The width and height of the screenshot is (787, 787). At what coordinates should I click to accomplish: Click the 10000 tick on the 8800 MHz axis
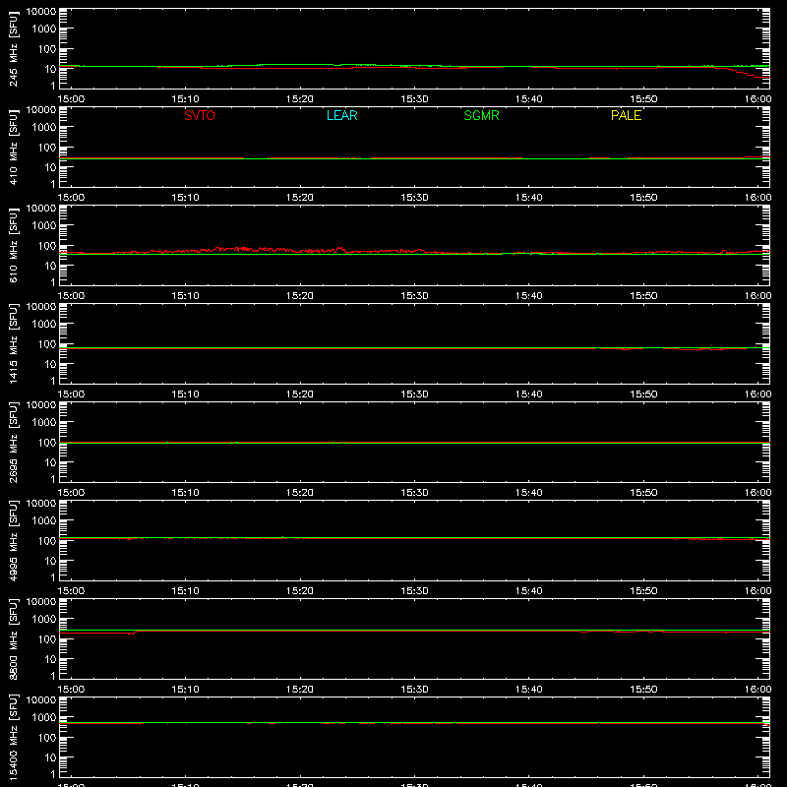coord(41,602)
